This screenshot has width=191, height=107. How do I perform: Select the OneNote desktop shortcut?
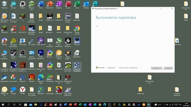coord(59,5)
